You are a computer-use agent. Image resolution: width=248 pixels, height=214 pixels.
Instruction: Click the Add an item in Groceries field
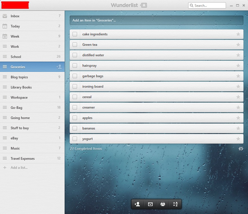(156, 20)
